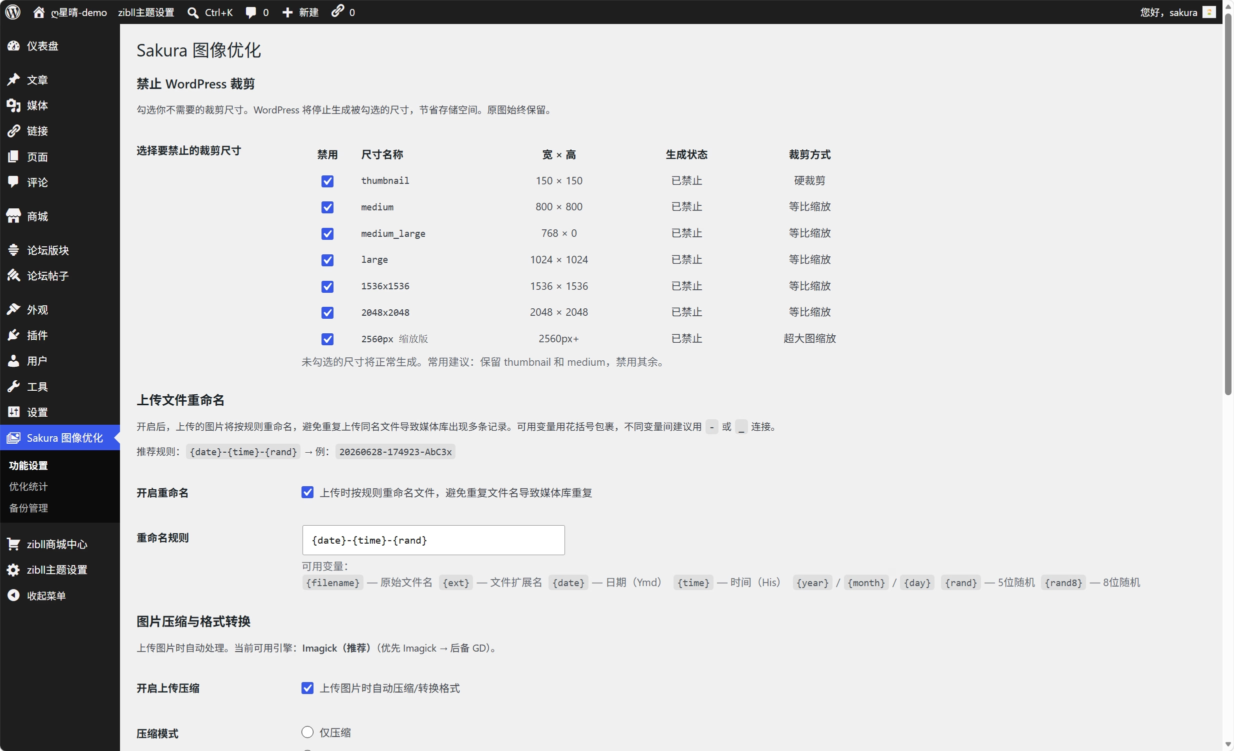Click the search magnifier icon in admin bar
This screenshot has height=751, width=1234.
pos(193,12)
